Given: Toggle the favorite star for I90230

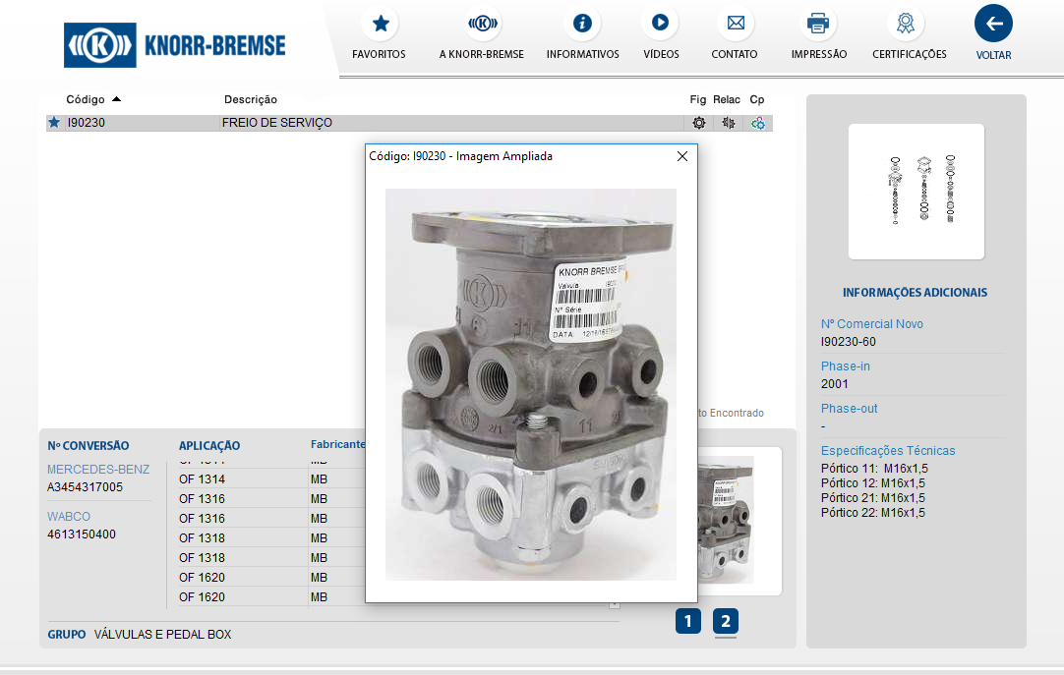Looking at the screenshot, I should tap(54, 123).
